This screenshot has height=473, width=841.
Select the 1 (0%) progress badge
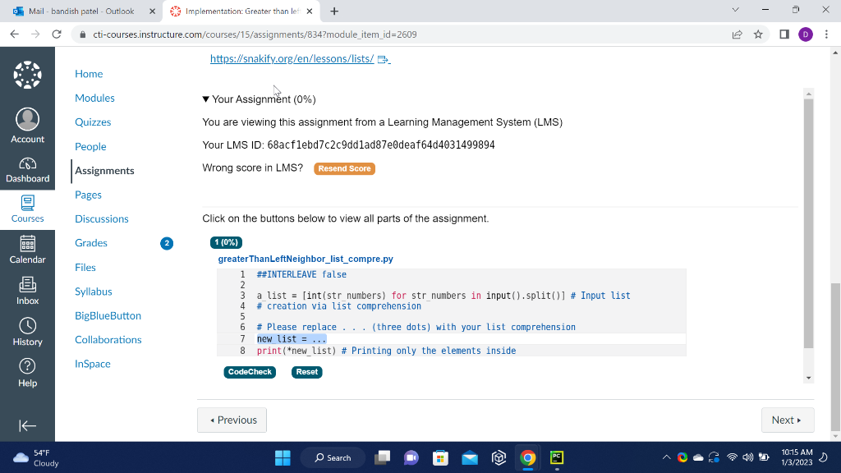[227, 242]
